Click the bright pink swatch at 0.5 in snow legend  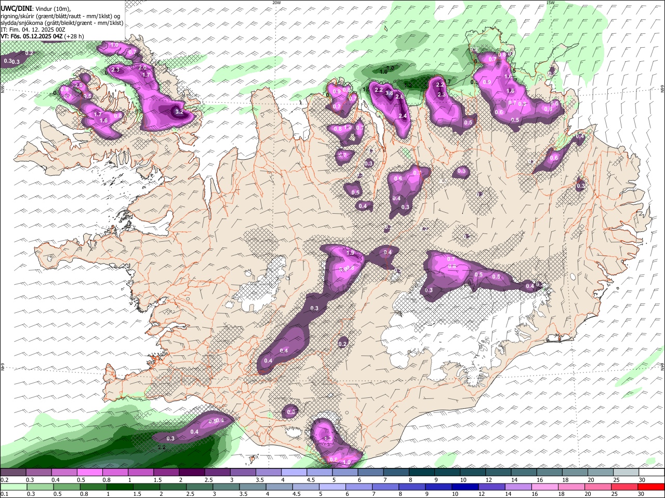(89, 473)
